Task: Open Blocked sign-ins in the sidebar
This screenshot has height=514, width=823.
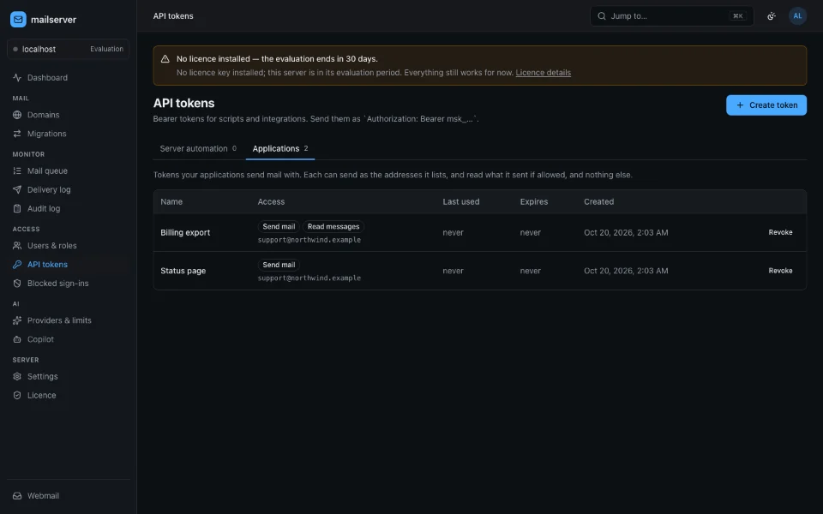Action: 69,284
